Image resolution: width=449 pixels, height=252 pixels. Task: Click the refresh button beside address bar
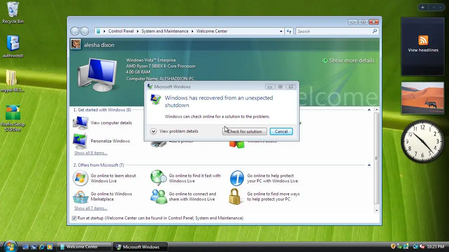289,31
